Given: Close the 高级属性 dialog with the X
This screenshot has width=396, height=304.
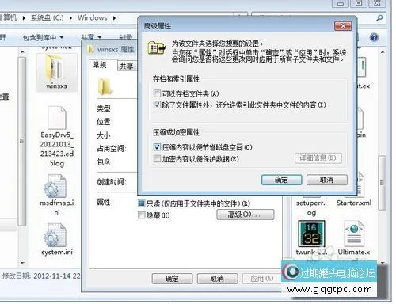Looking at the screenshot, I should (x=343, y=26).
